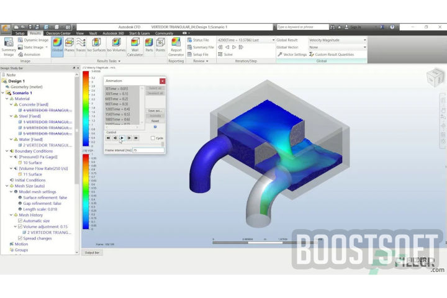Open the iteration step dropdown
The height and width of the screenshot is (298, 447).
273,40
